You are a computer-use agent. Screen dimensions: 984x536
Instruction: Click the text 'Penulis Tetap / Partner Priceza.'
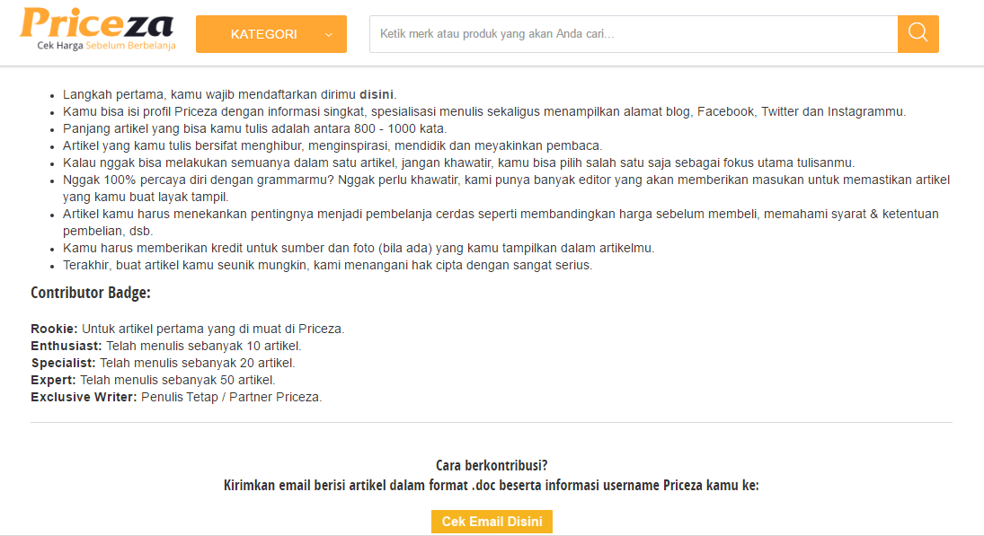(232, 397)
